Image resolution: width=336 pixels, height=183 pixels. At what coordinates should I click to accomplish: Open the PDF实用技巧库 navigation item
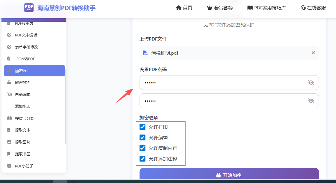(267, 8)
